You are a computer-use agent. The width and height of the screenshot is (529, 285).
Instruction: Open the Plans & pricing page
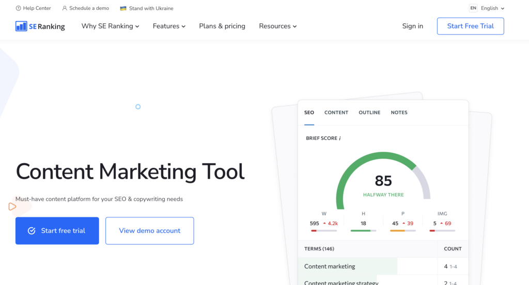coord(222,26)
